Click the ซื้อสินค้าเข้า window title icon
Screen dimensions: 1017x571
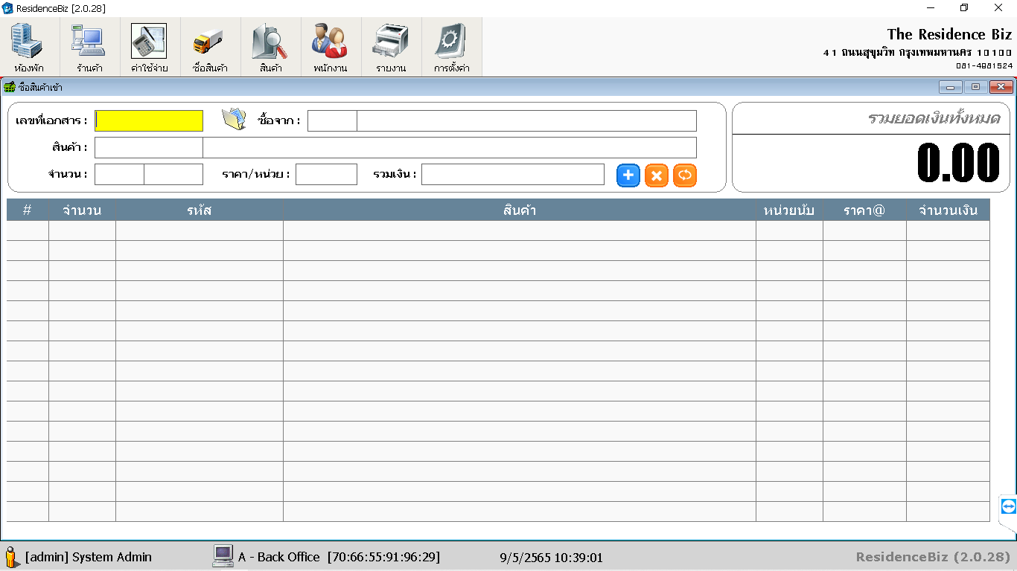point(10,87)
